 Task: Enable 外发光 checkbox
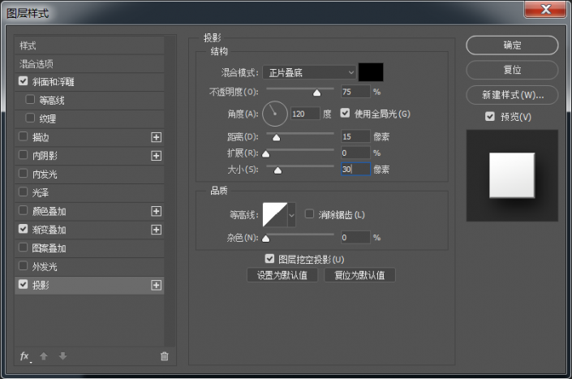point(23,266)
